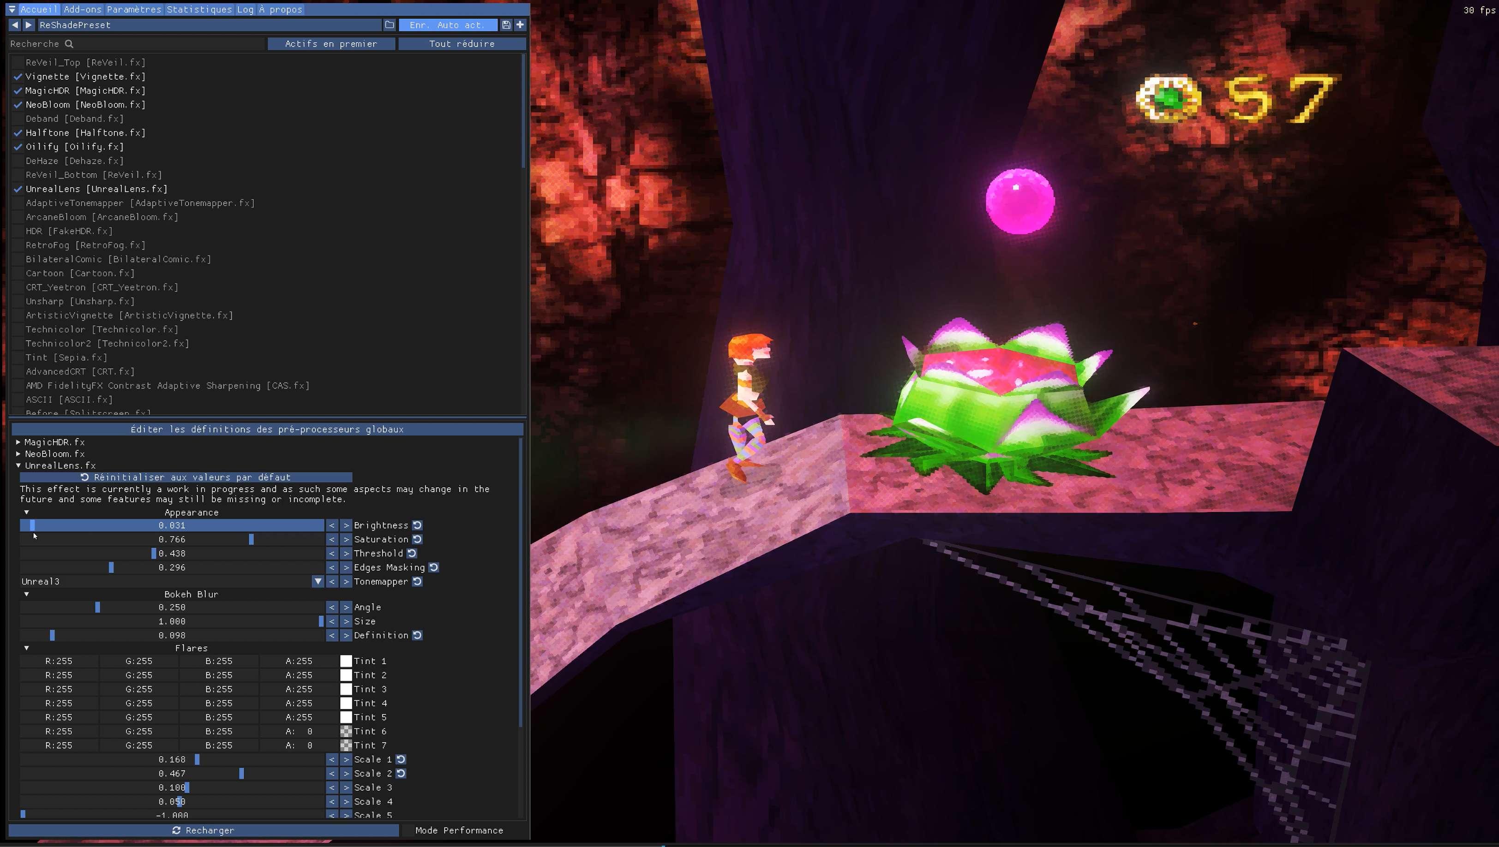Viewport: 1499px width, 847px height.
Task: Click the Tint 1 white color swatch
Action: [x=346, y=661]
